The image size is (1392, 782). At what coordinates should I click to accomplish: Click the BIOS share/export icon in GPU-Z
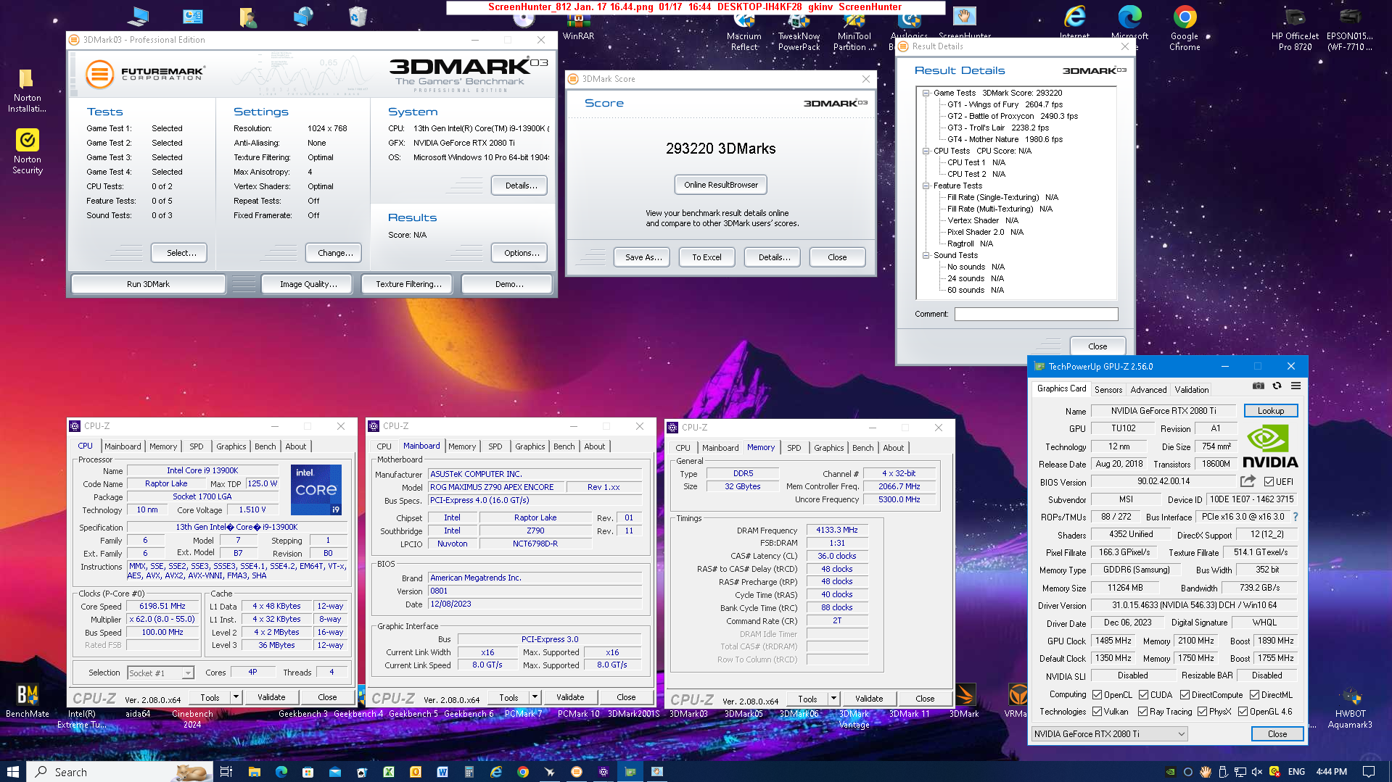click(x=1248, y=481)
